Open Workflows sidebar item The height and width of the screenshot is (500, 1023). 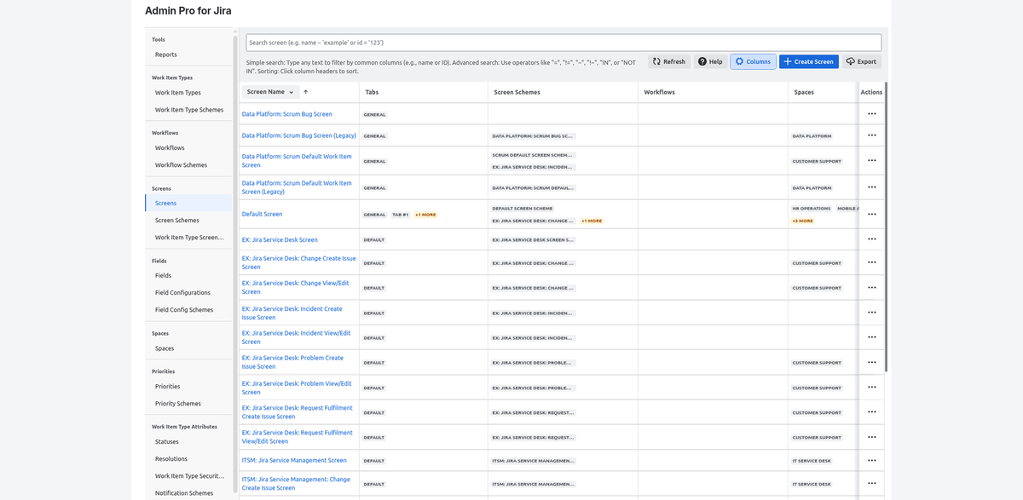point(170,148)
